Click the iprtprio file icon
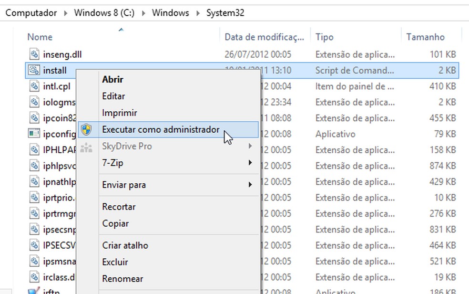Viewport: 469px width, 294px height. [34, 197]
